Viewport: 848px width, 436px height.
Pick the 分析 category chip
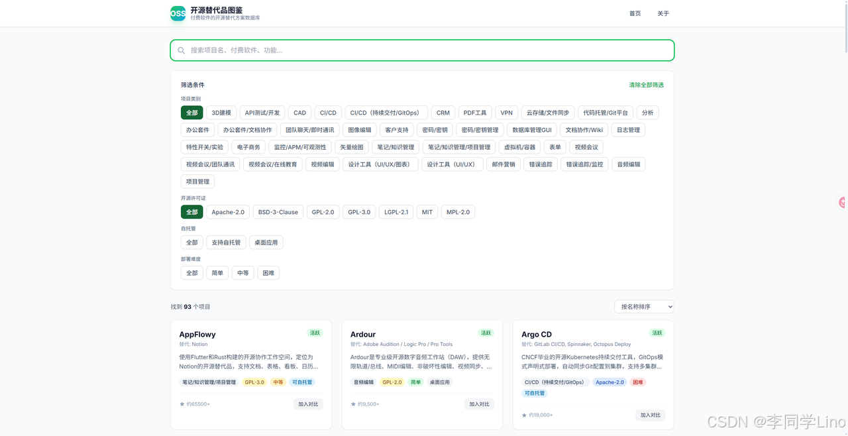click(648, 113)
